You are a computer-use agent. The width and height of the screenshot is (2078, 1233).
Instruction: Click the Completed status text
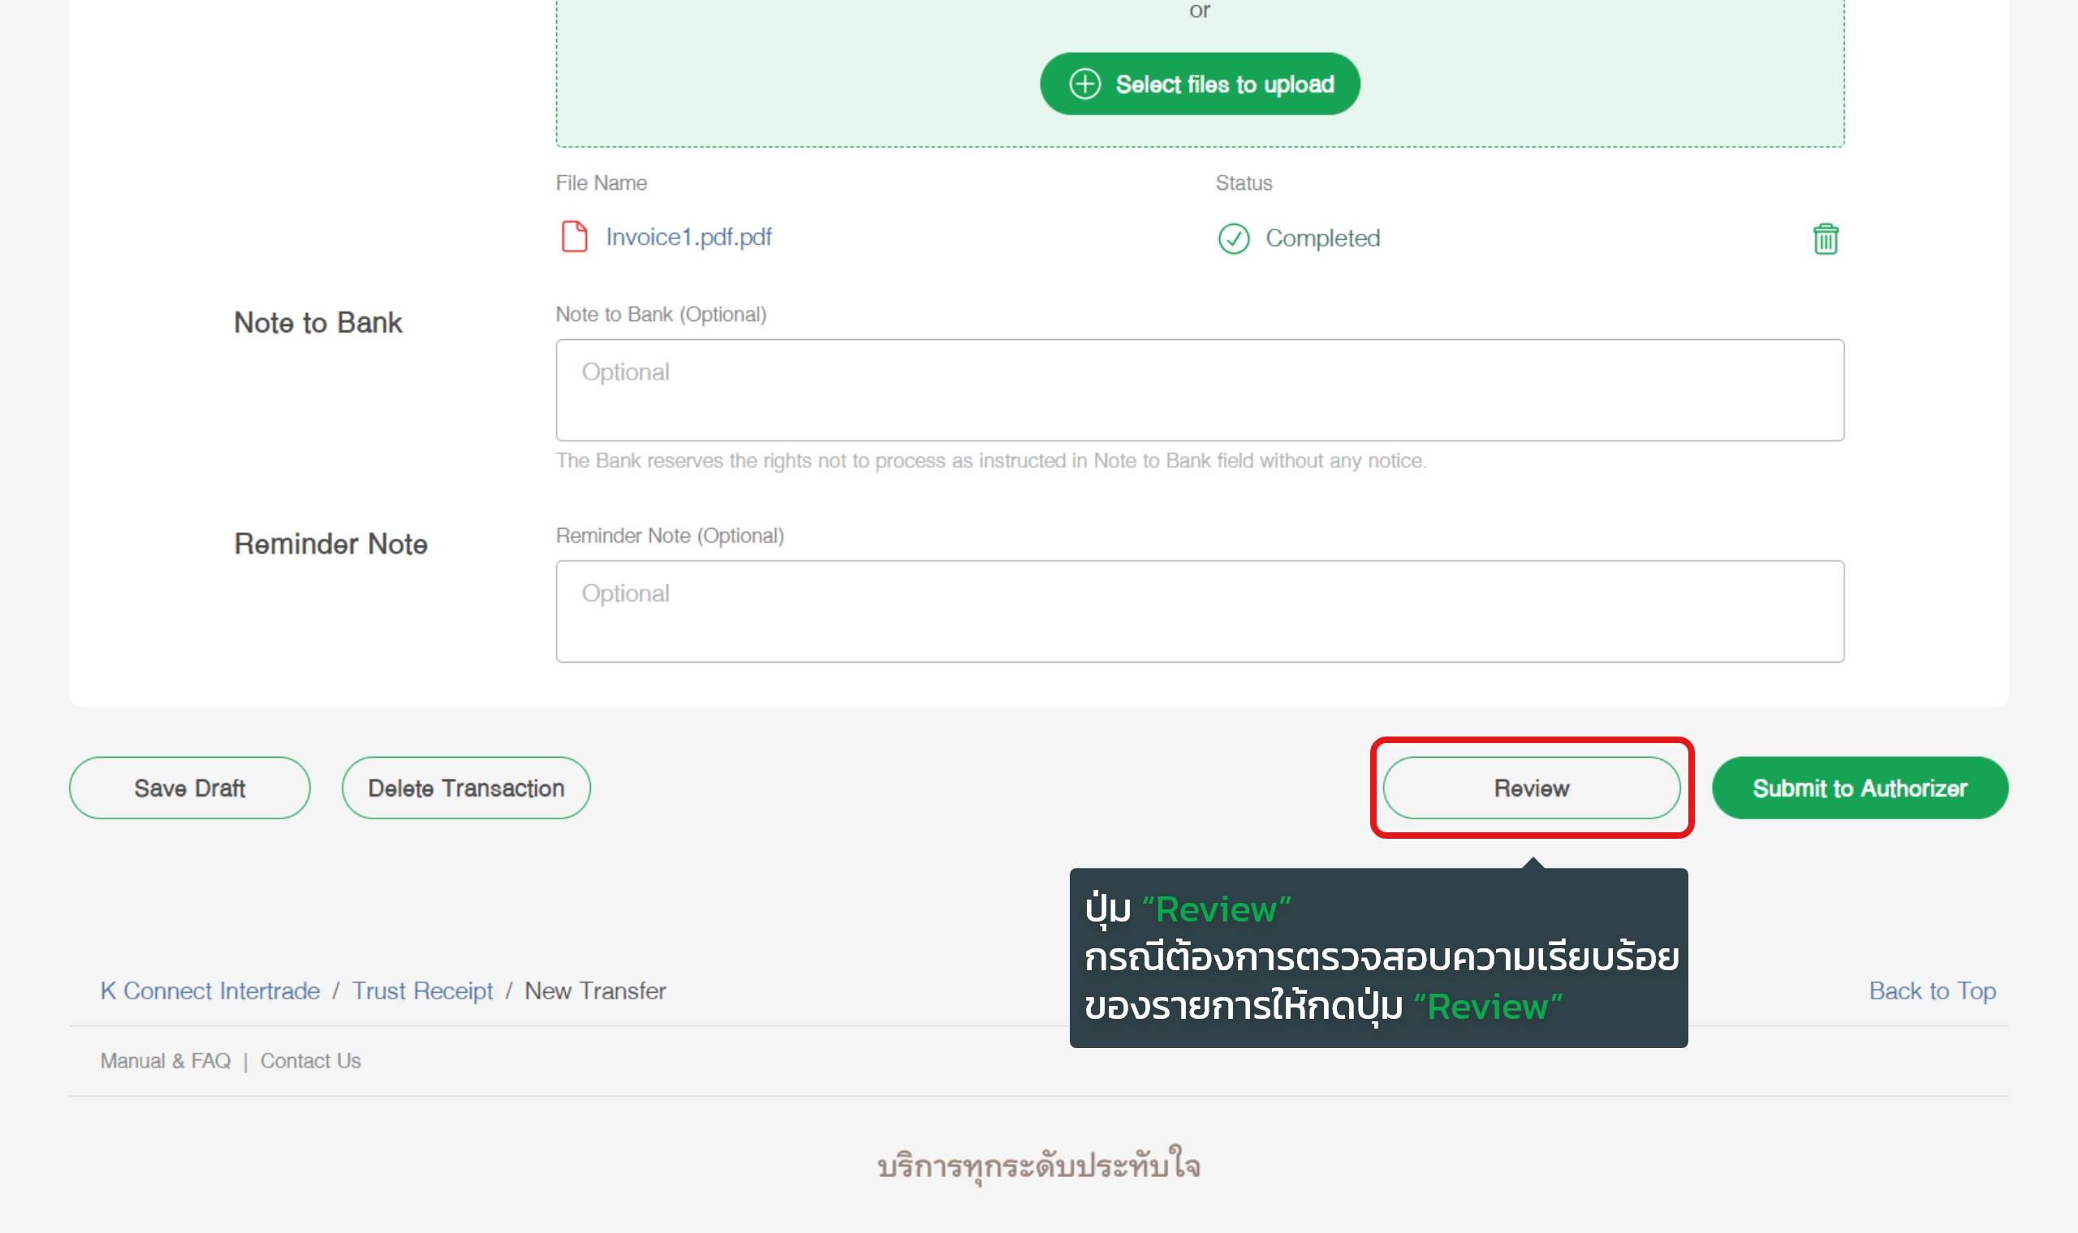coord(1321,238)
